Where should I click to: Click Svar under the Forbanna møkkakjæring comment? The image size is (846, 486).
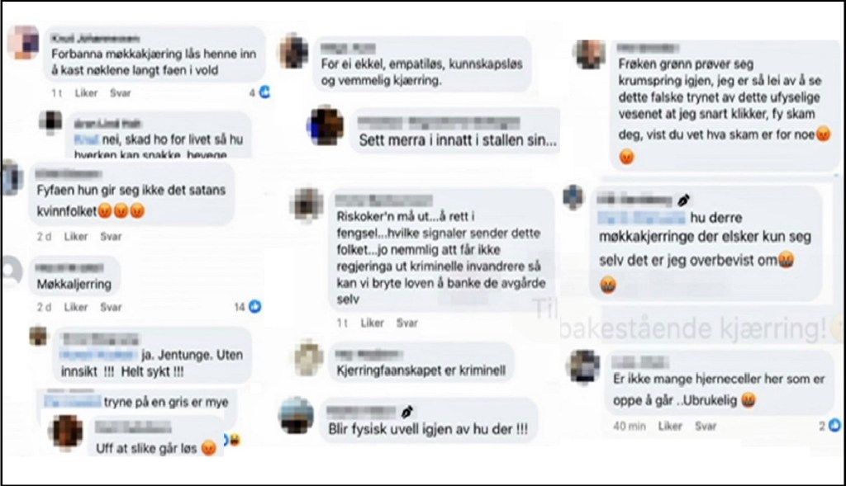coord(121,92)
